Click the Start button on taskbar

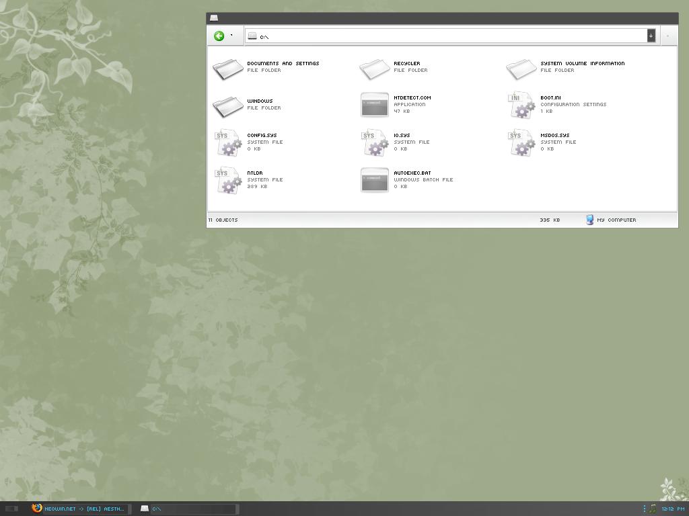pyautogui.click(x=11, y=509)
